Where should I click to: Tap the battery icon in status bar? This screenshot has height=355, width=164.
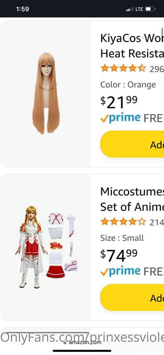point(150,9)
